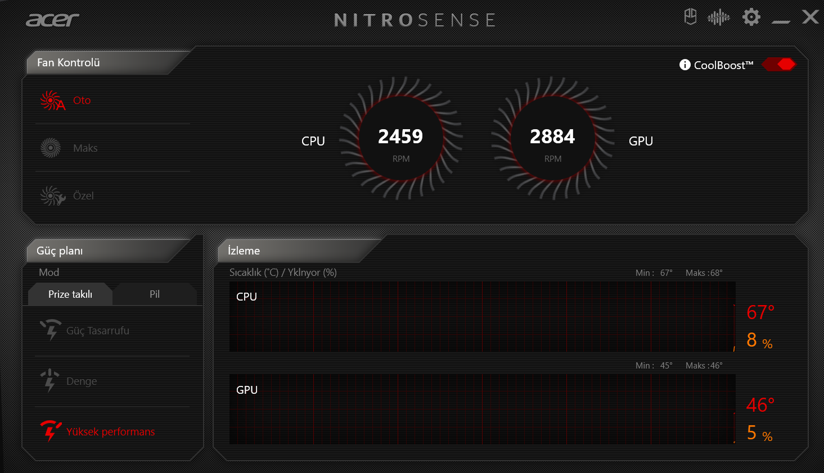This screenshot has width=824, height=473.
Task: Click the CPU 8 % usage reading
Action: coord(759,340)
